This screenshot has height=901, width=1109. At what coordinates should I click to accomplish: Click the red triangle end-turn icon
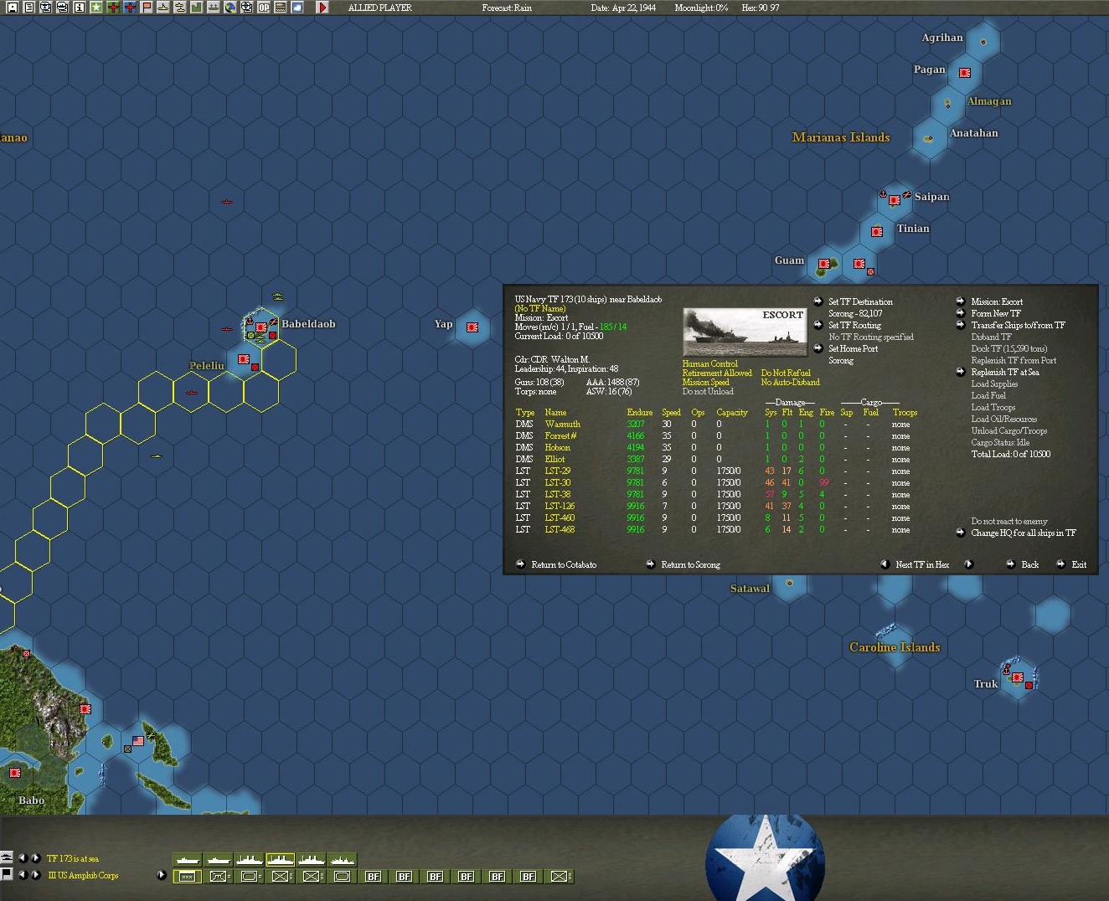pyautogui.click(x=322, y=8)
